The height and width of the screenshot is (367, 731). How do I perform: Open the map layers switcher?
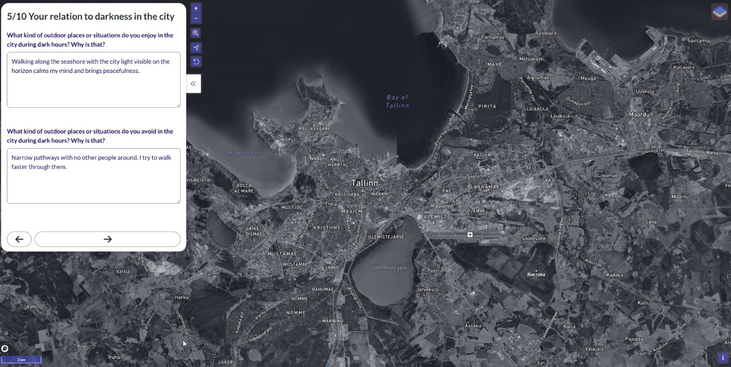719,12
